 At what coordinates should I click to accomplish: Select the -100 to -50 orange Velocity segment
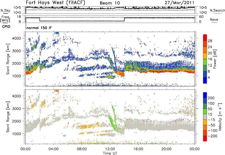click(x=205, y=128)
